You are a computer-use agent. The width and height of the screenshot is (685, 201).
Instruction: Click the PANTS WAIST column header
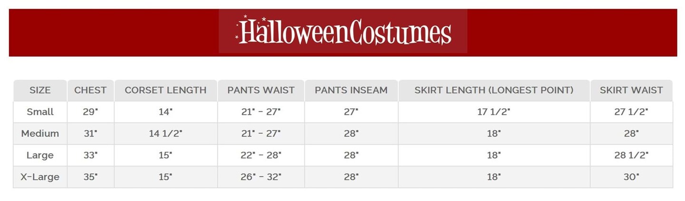(261, 90)
